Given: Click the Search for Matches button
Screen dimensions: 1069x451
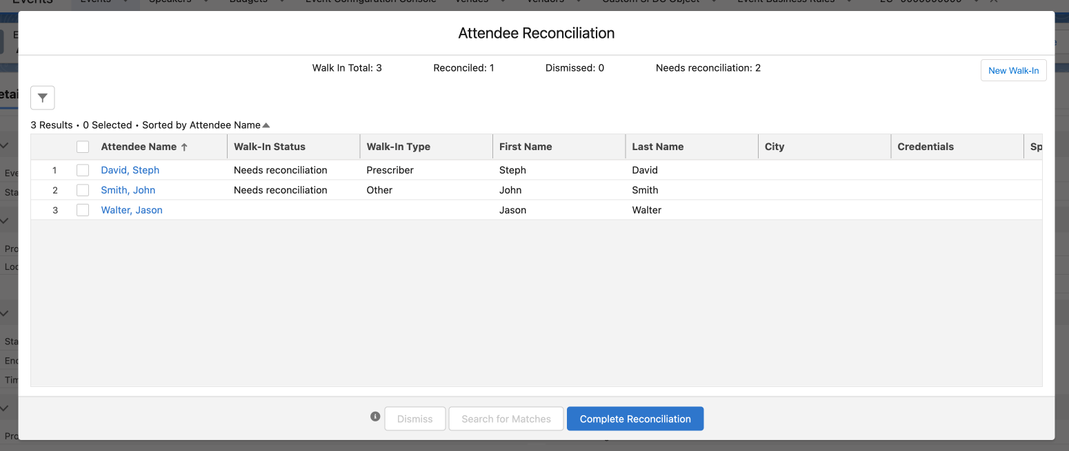Looking at the screenshot, I should pyautogui.click(x=506, y=419).
